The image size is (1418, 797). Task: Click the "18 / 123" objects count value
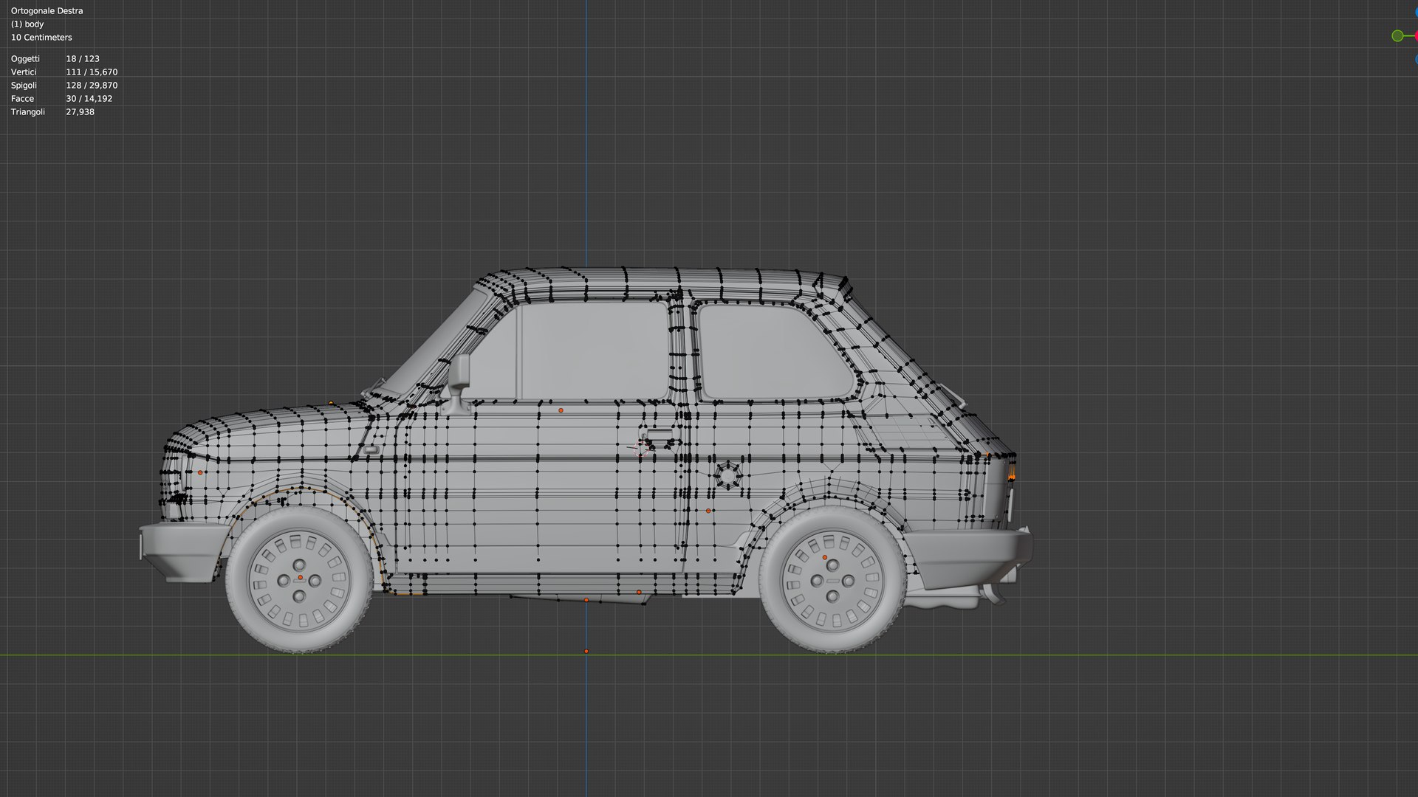click(83, 59)
